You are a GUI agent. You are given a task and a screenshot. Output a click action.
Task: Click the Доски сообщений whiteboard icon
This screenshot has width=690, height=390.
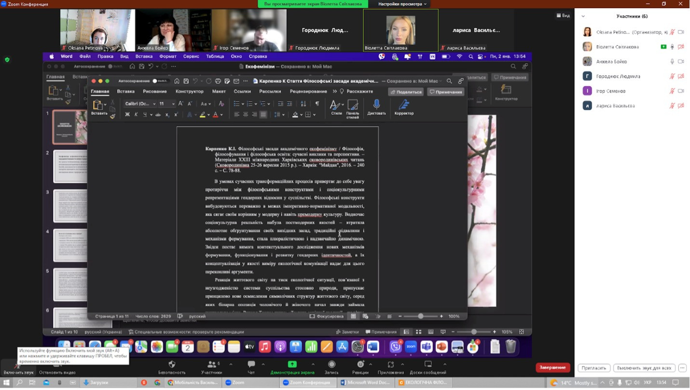pos(428,364)
